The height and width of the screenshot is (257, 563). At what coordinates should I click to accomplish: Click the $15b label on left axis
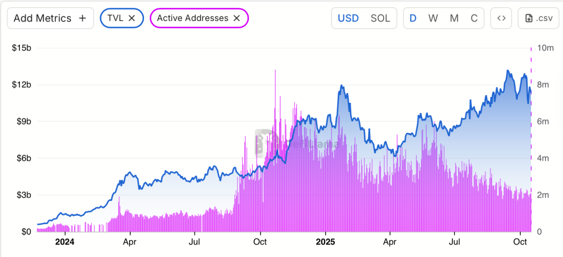21,48
